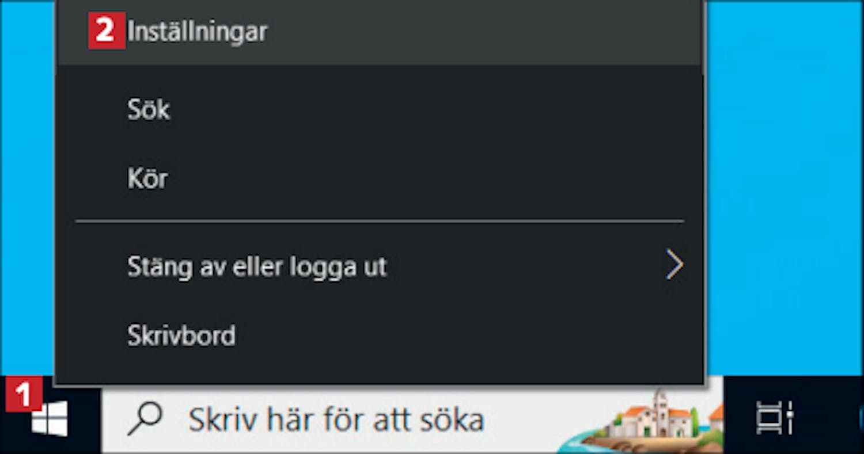Click the magnifying glass search icon

[x=145, y=419]
